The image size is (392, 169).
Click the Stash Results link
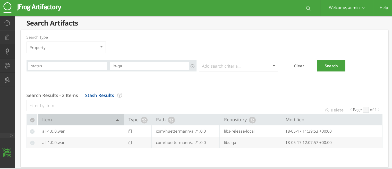tap(99, 95)
